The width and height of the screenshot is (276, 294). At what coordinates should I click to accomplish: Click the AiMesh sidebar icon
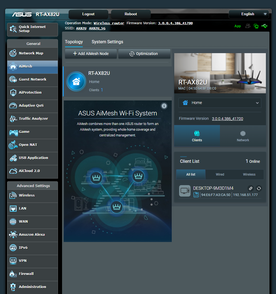13,66
